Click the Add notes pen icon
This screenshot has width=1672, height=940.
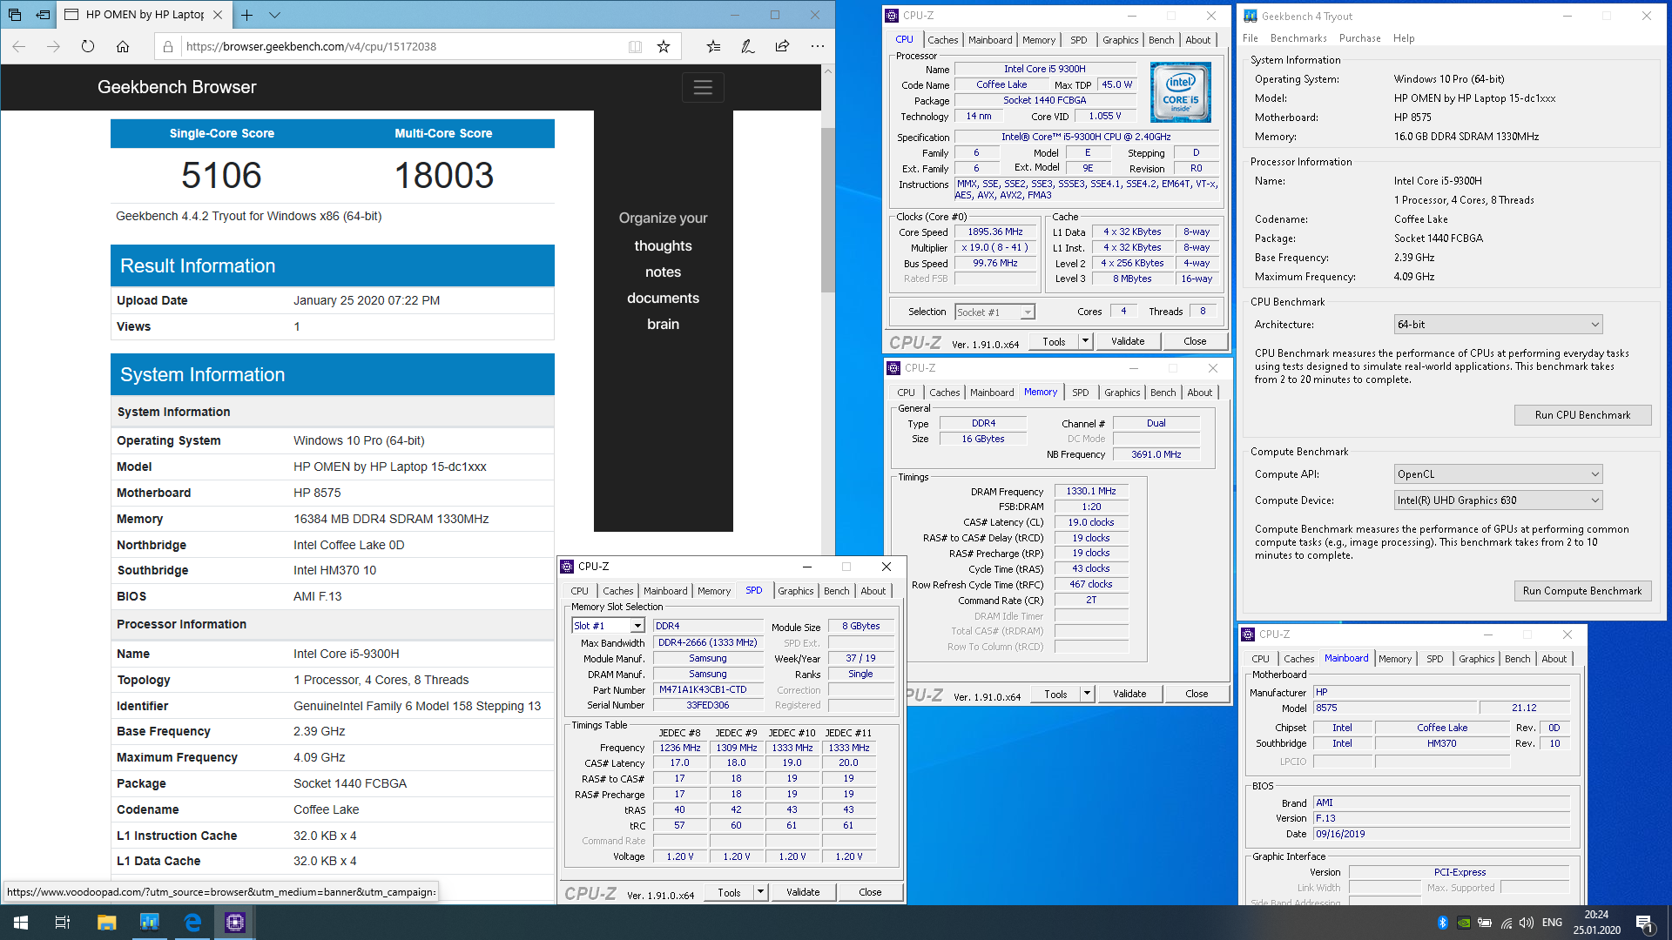coord(747,46)
